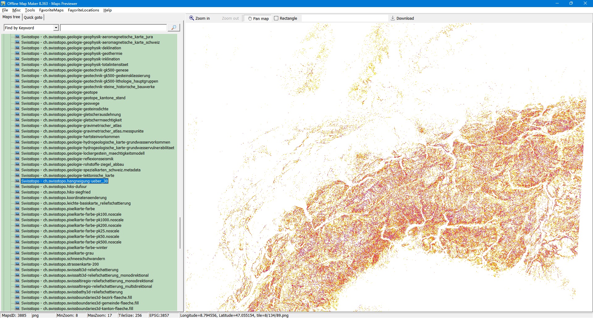Click the maps tree vertical scrollbar
The width and height of the screenshot is (593, 318).
click(180, 233)
